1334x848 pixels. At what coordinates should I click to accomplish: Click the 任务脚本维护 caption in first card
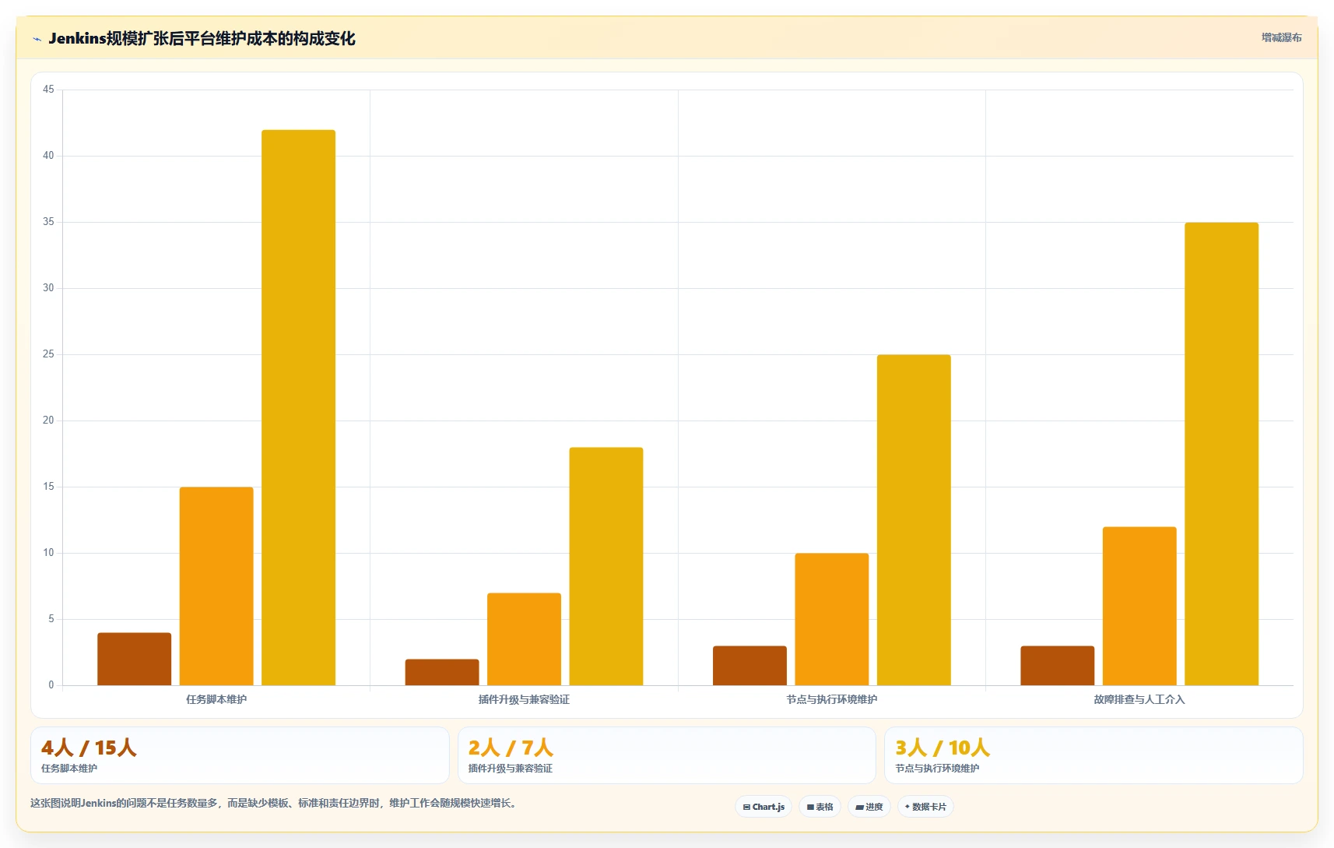pyautogui.click(x=69, y=769)
